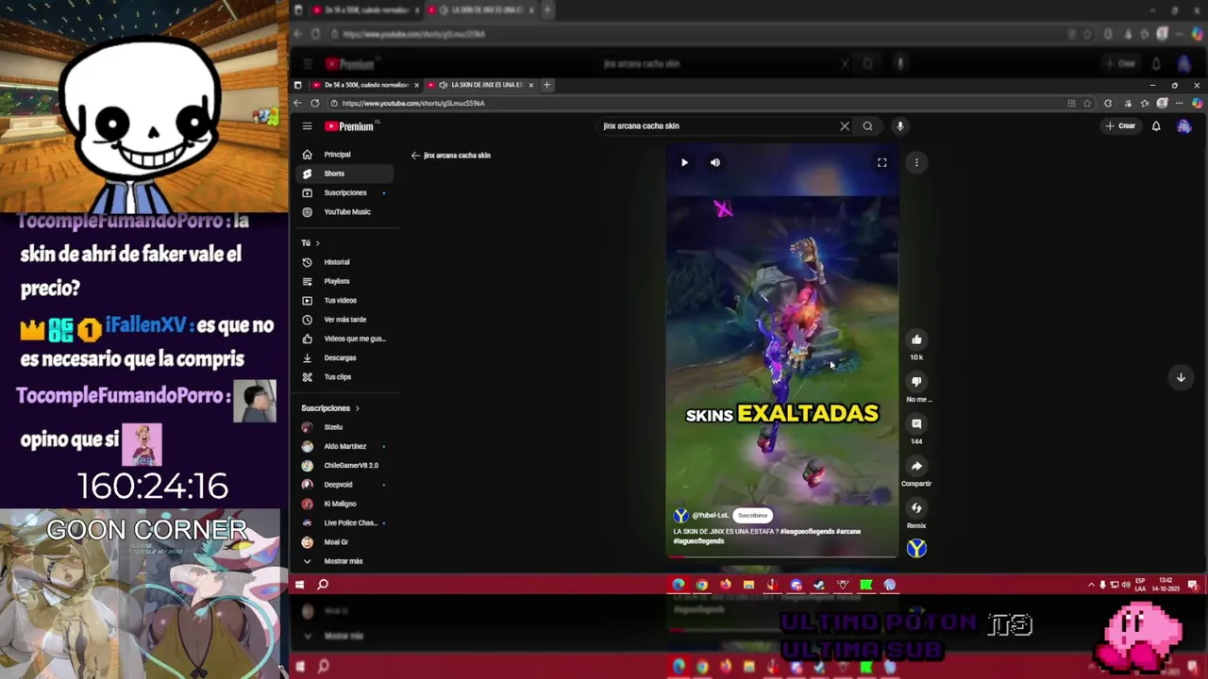Close the De 5€ a 500€ tab
This screenshot has width=1208, height=679.
(x=416, y=85)
